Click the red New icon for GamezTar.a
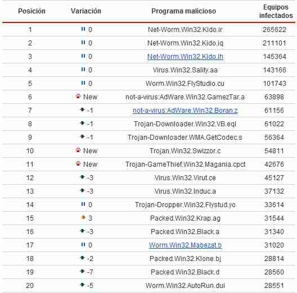The width and height of the screenshot is (297, 293). click(78, 97)
